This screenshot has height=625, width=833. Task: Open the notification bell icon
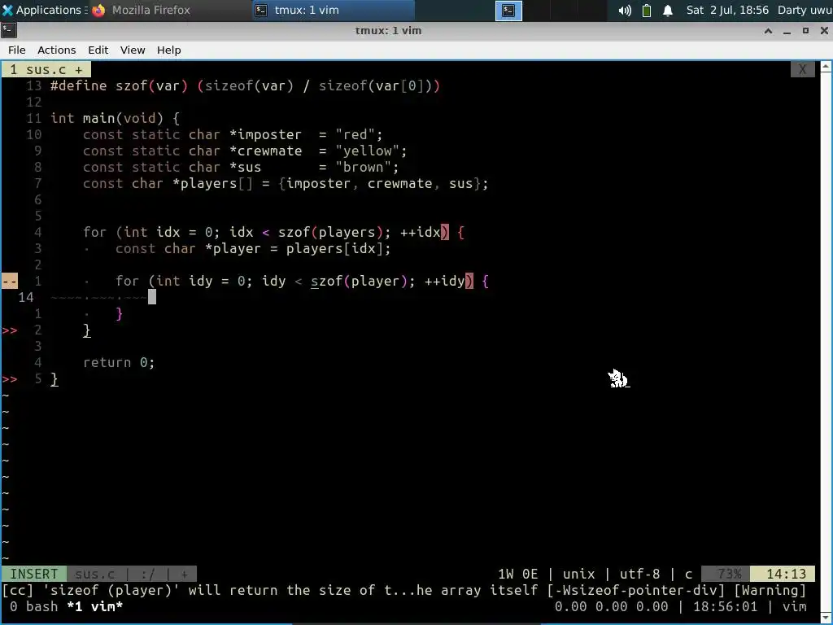click(668, 11)
